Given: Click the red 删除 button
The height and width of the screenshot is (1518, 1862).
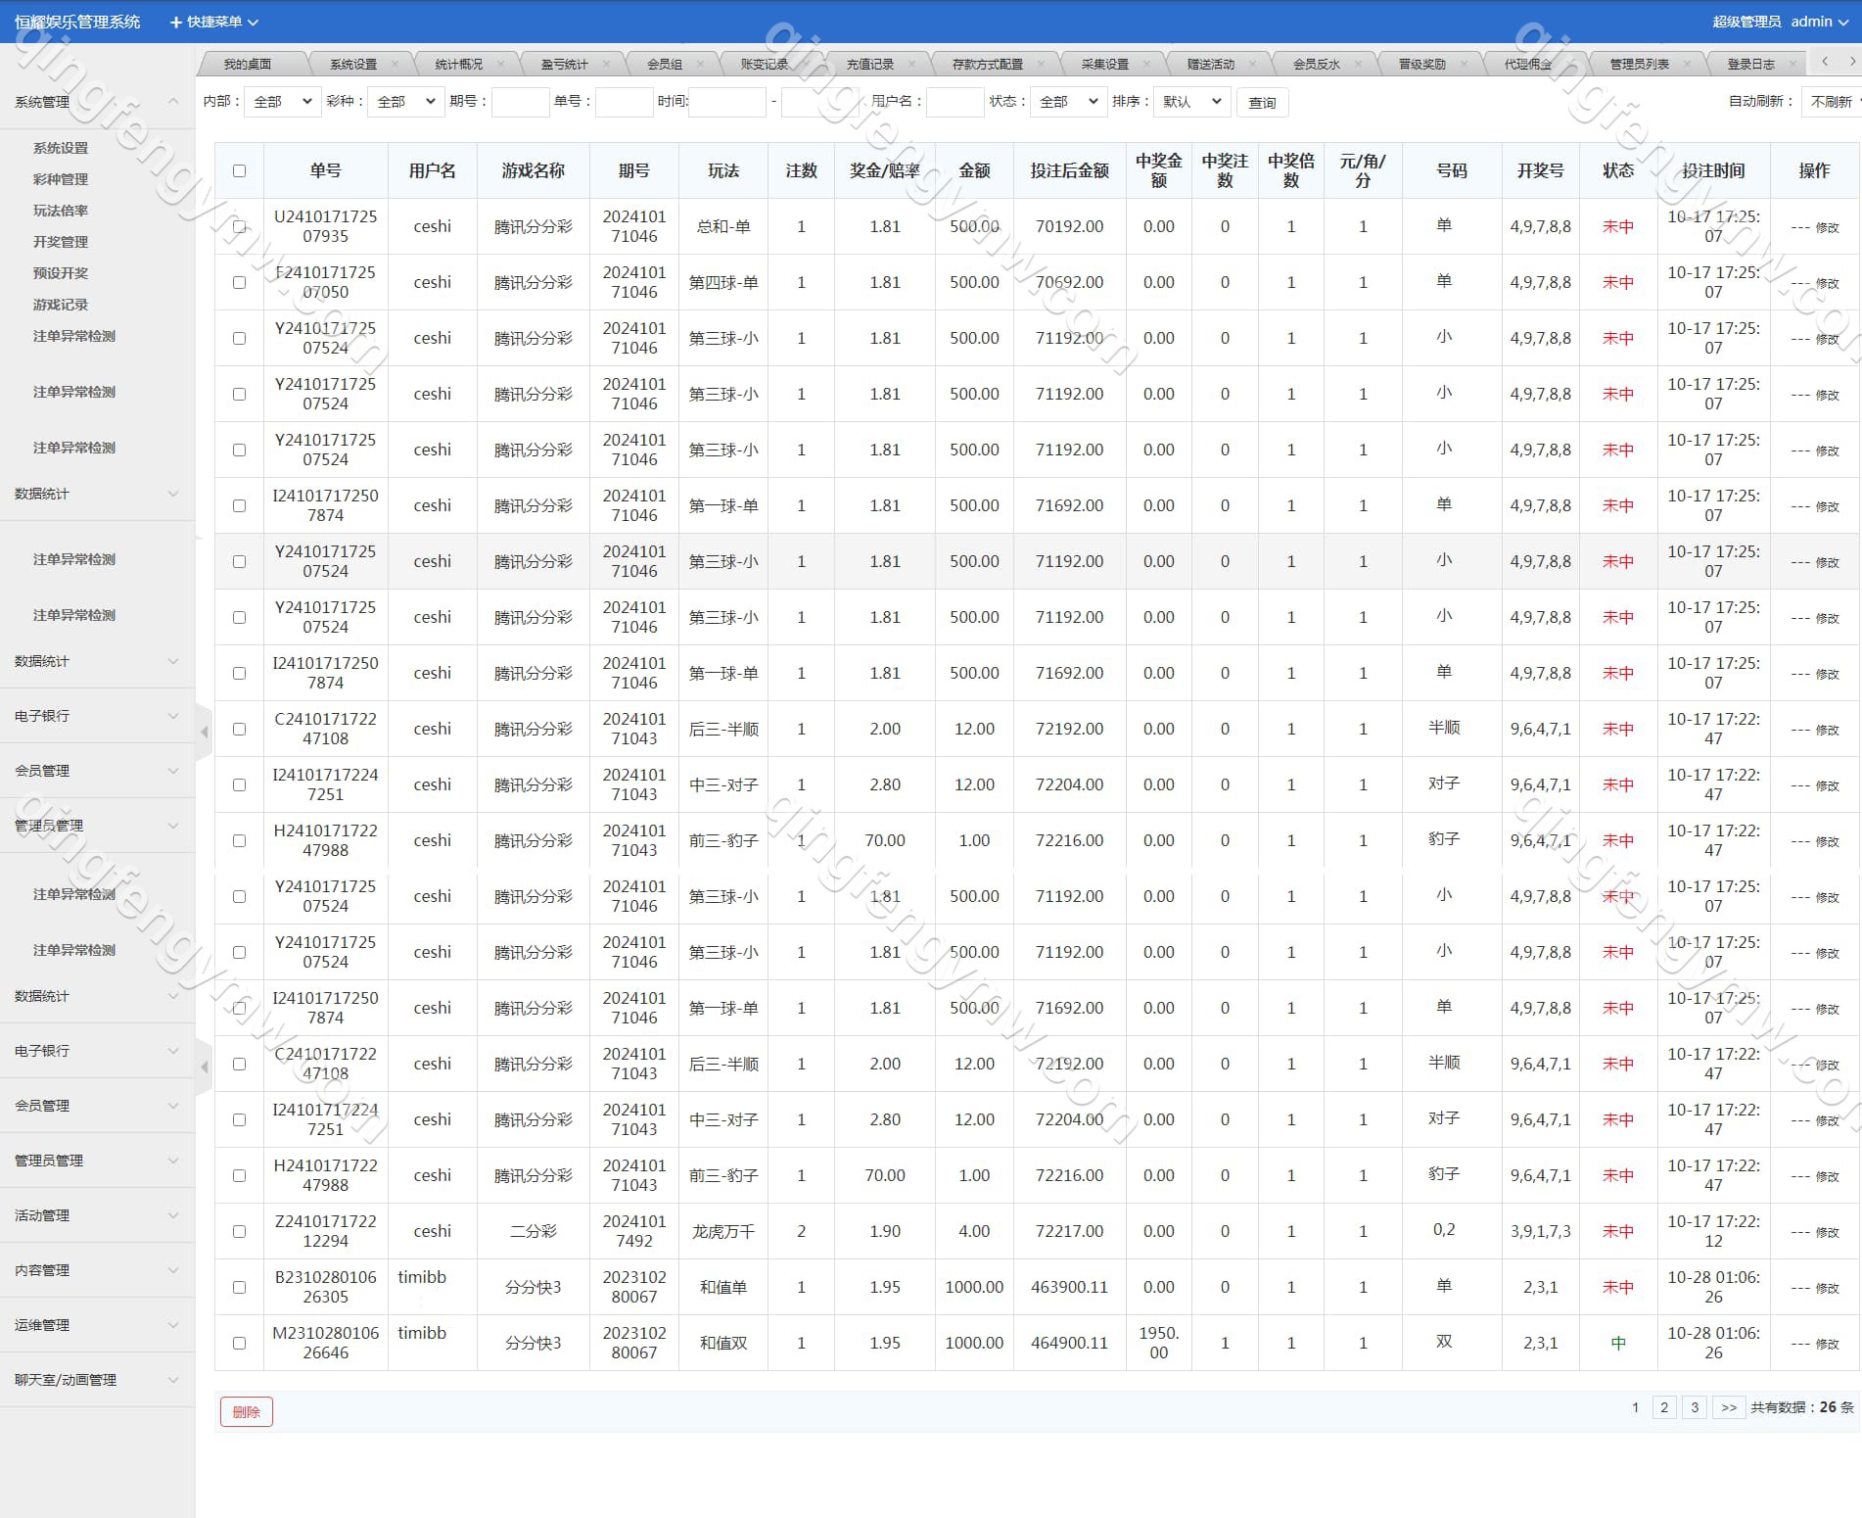Looking at the screenshot, I should point(246,1411).
